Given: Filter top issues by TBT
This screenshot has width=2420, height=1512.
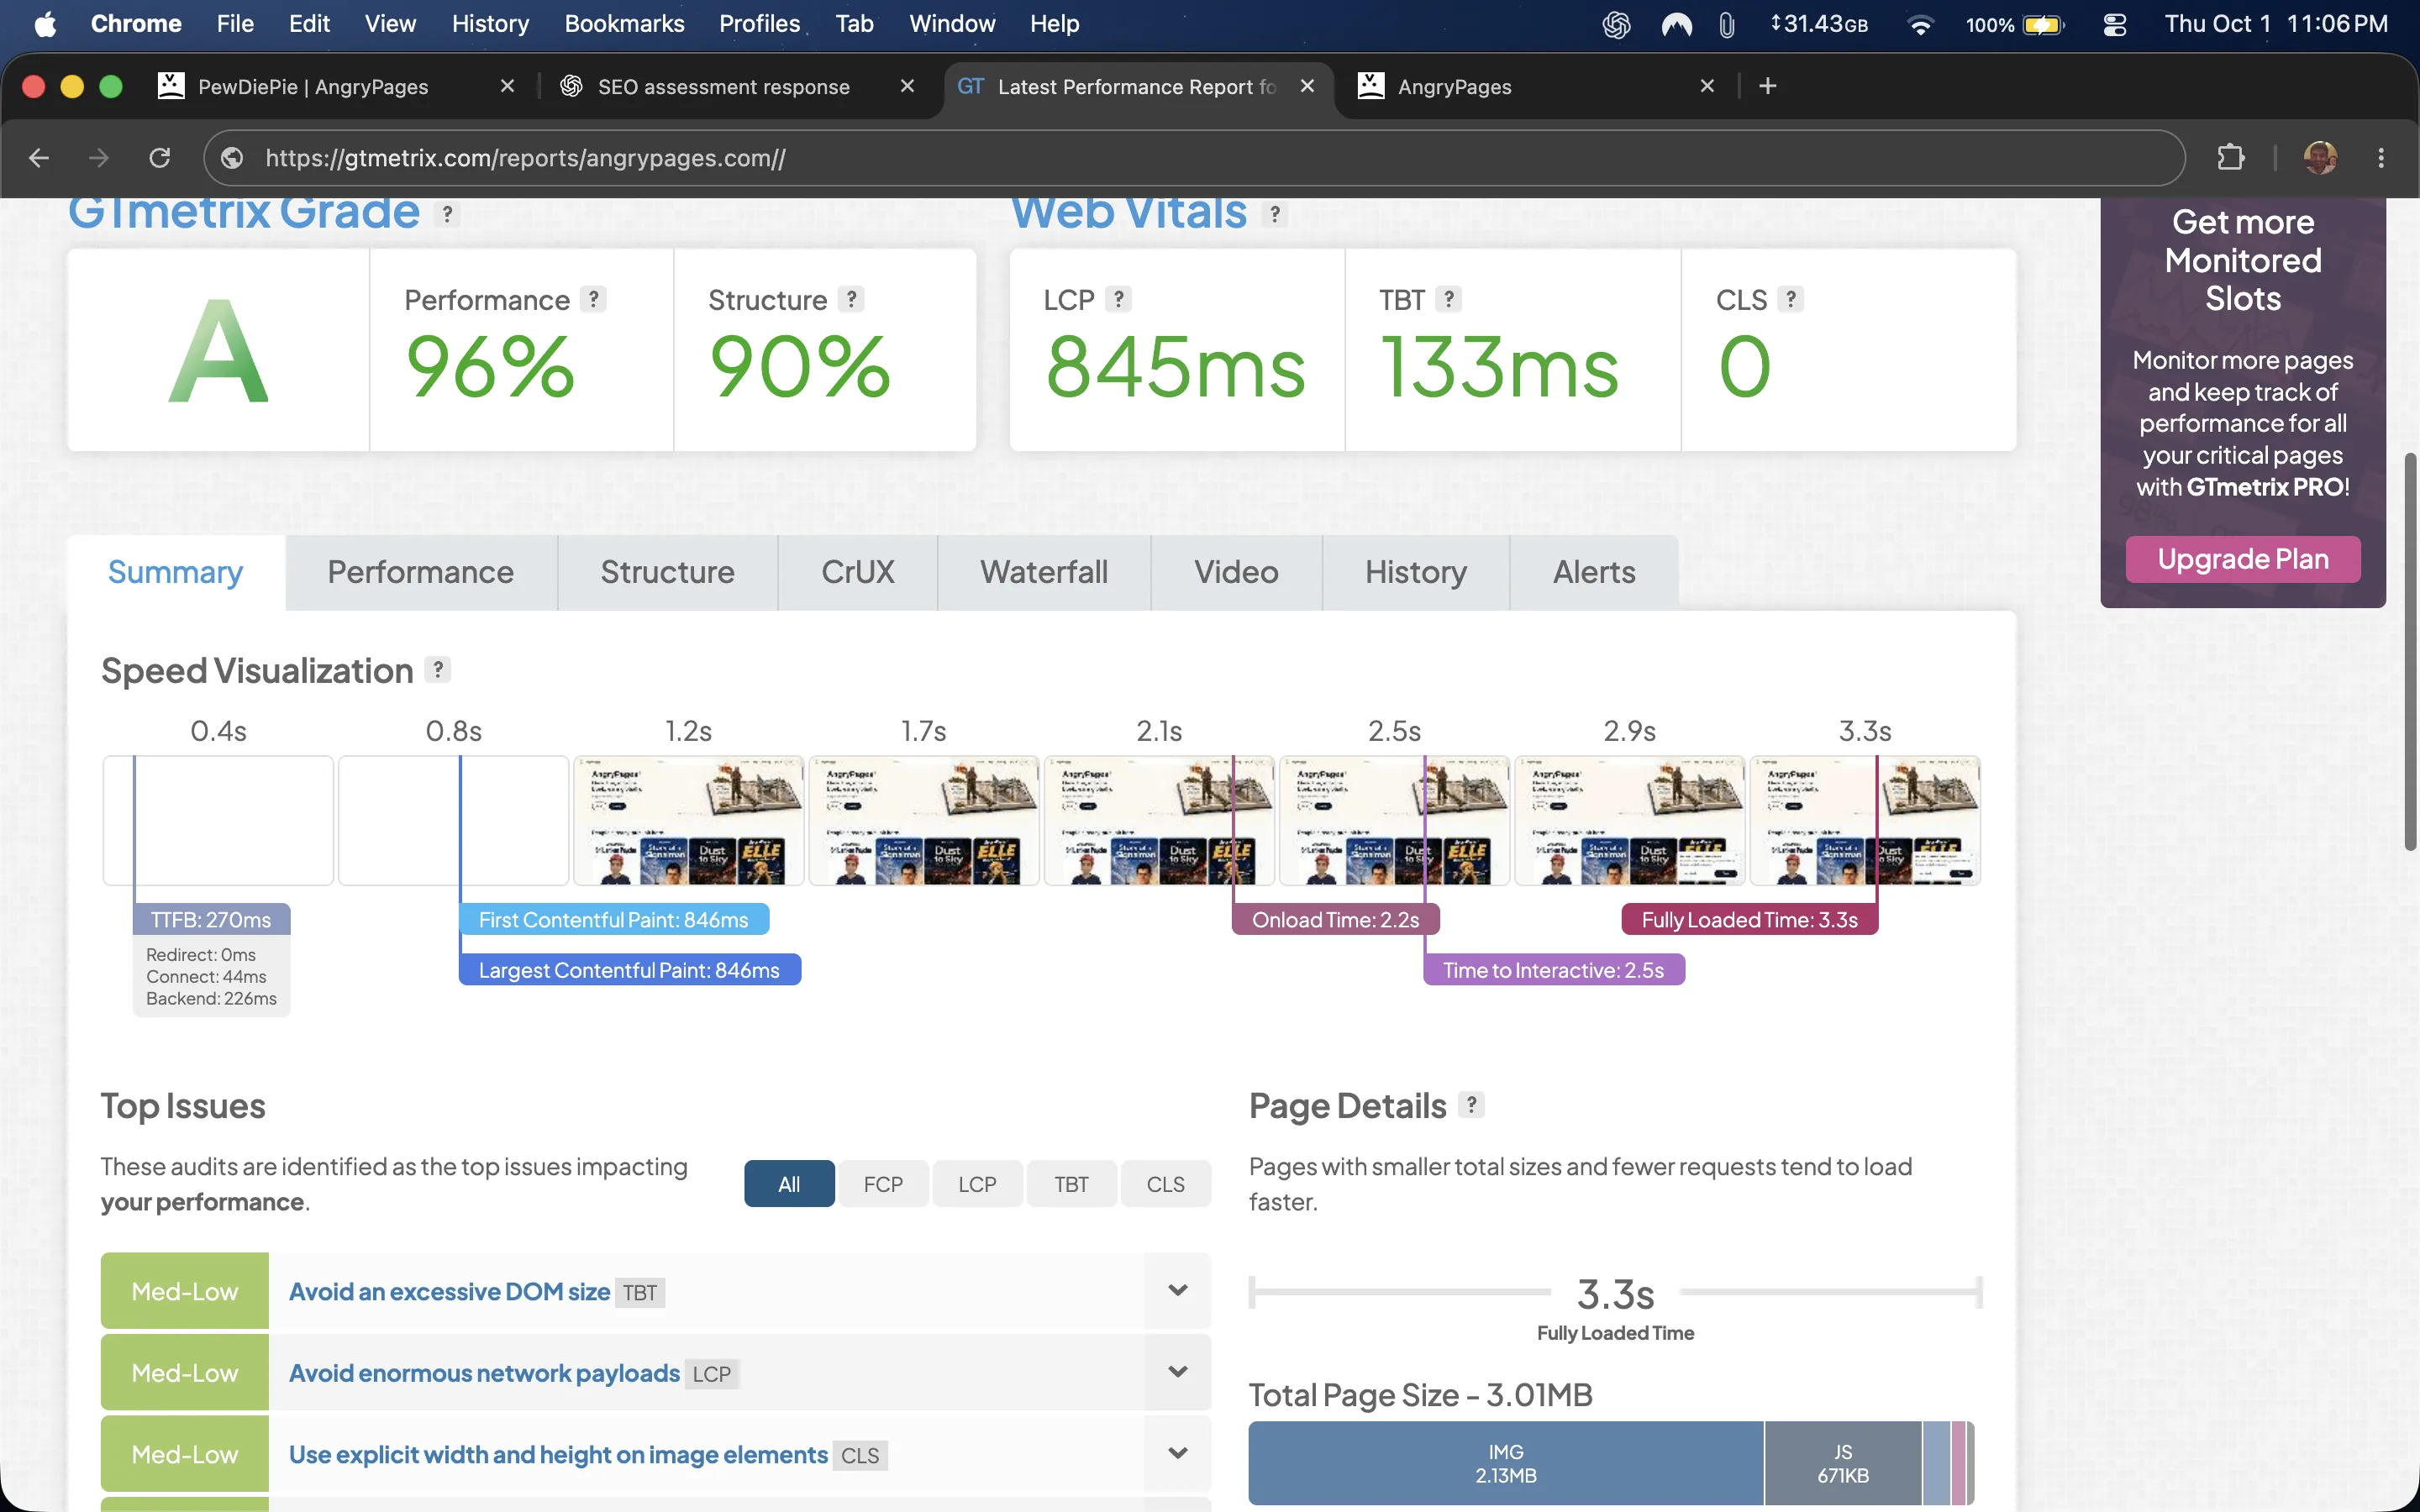Looking at the screenshot, I should [1071, 1184].
